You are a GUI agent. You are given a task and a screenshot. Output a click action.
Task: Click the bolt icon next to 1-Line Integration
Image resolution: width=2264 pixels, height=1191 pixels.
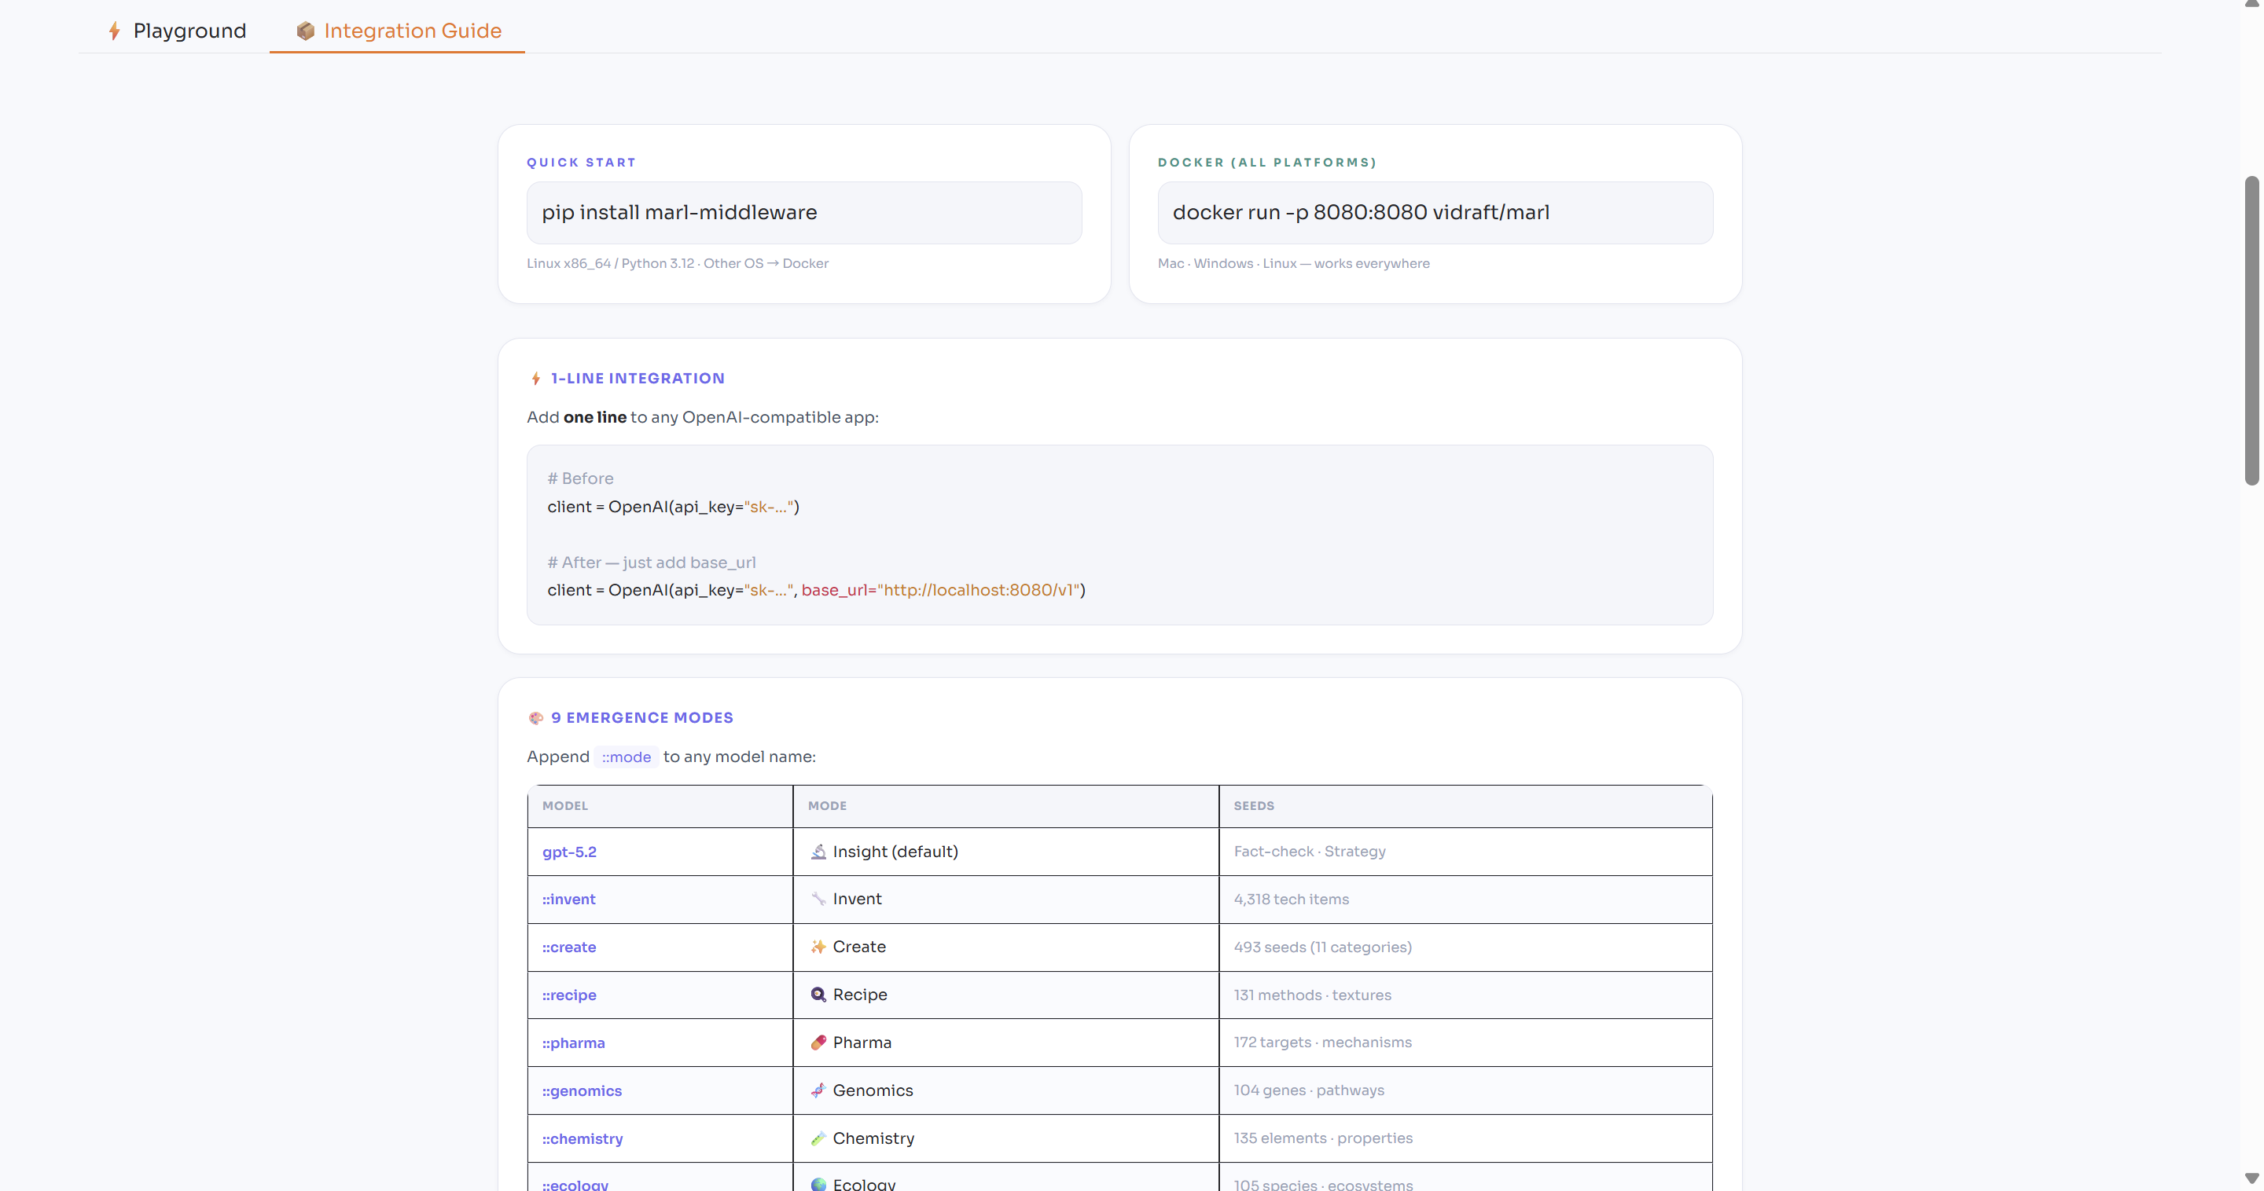tap(535, 379)
